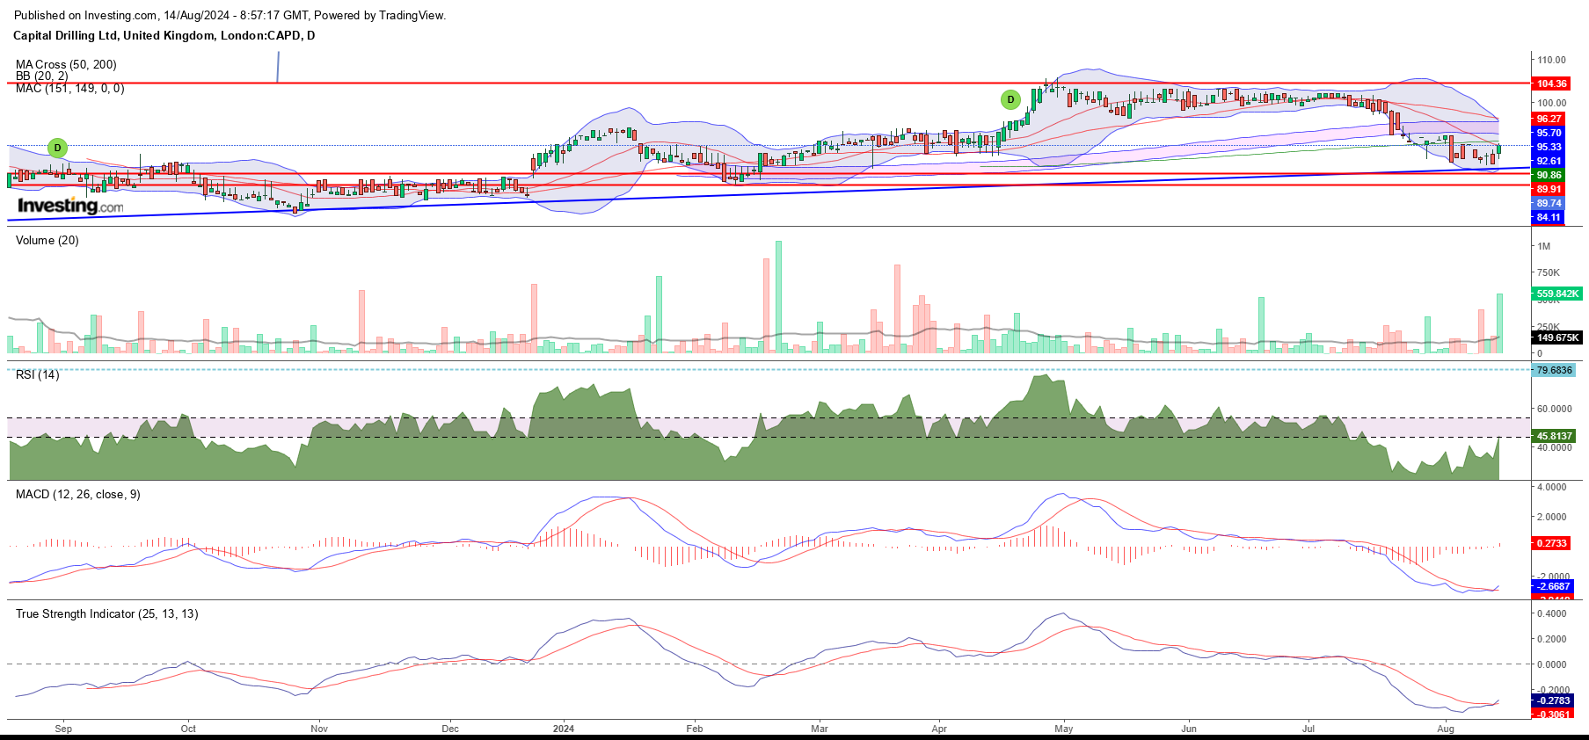Click the 110.00 price scale tick
The height and width of the screenshot is (740, 1589).
click(x=1551, y=60)
